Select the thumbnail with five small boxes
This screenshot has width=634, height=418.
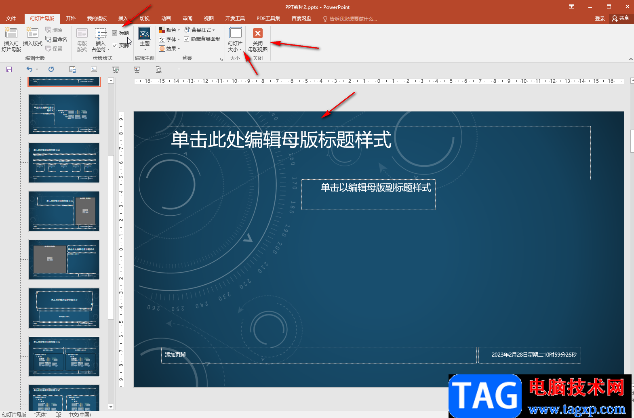click(x=64, y=163)
